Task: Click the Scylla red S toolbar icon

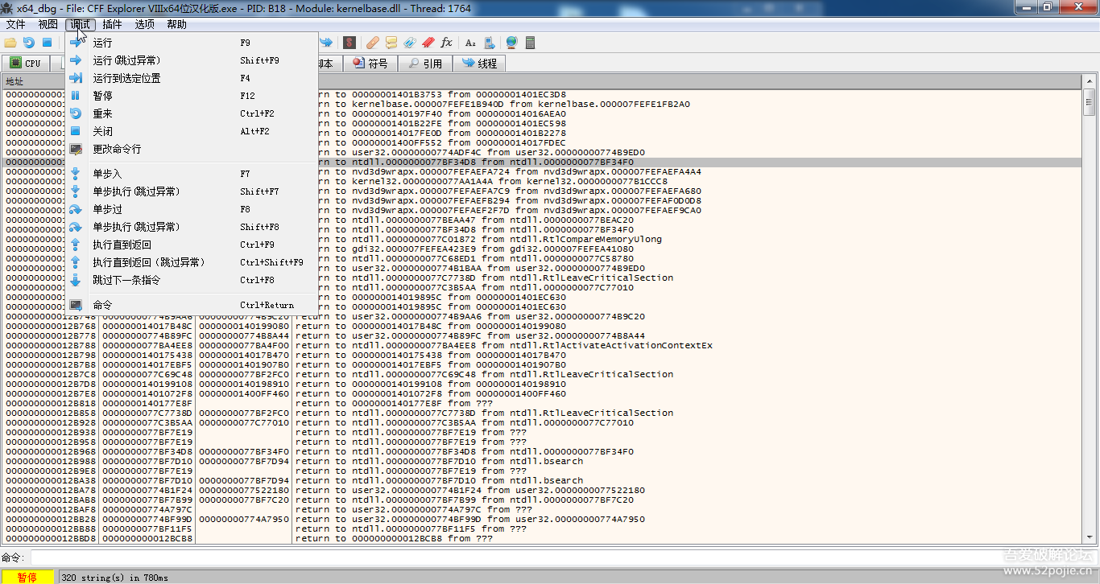Action: (x=349, y=43)
